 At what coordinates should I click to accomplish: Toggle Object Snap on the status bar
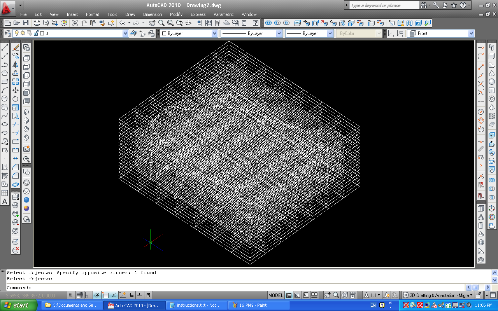[105, 295]
